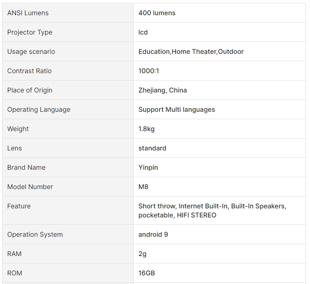Click the Usage scenario label
310x284 pixels.
click(31, 51)
